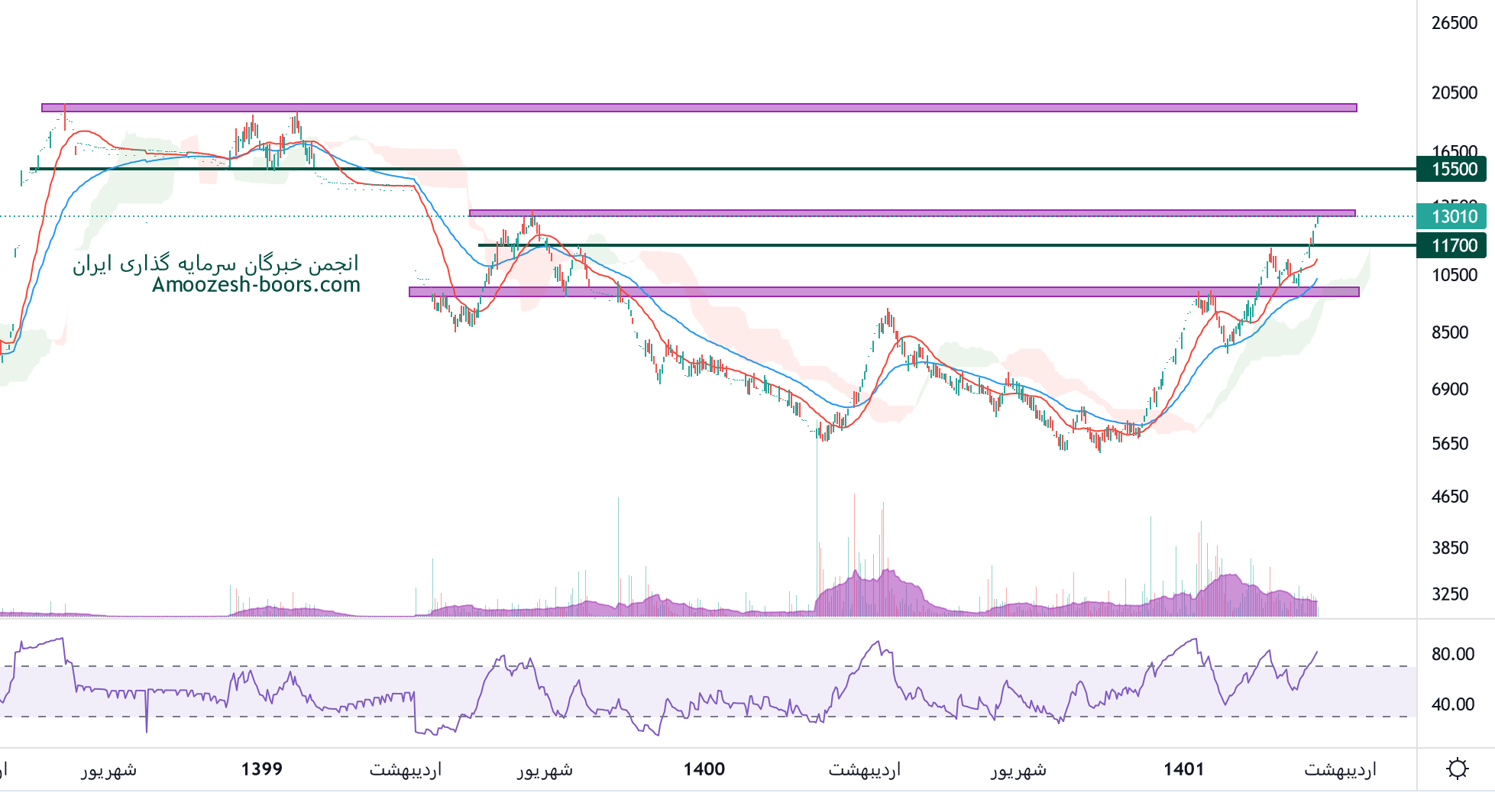Click the 1399 year label on time axis
The height and width of the screenshot is (793, 1495).
261,769
